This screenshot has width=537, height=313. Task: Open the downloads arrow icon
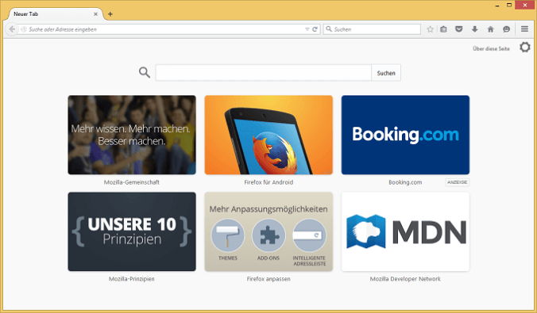click(475, 29)
